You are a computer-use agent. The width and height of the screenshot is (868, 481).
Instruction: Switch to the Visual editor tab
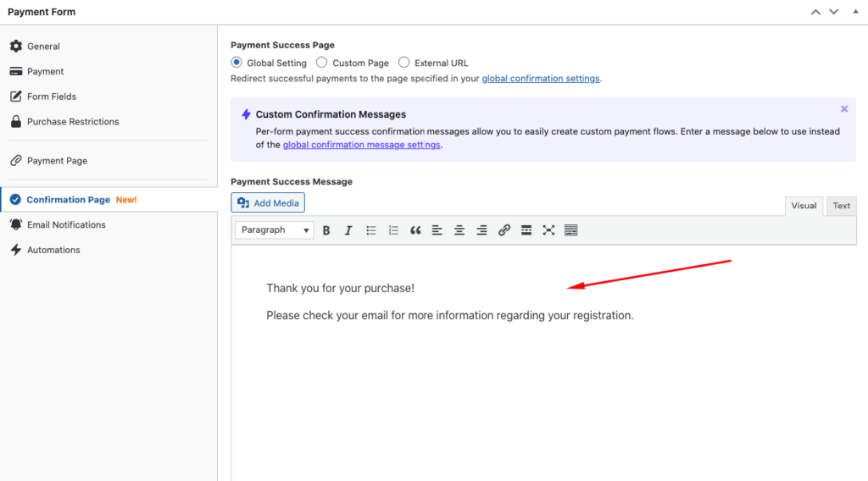point(804,206)
